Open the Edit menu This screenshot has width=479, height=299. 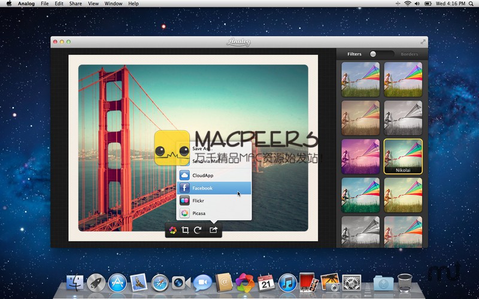[59, 4]
